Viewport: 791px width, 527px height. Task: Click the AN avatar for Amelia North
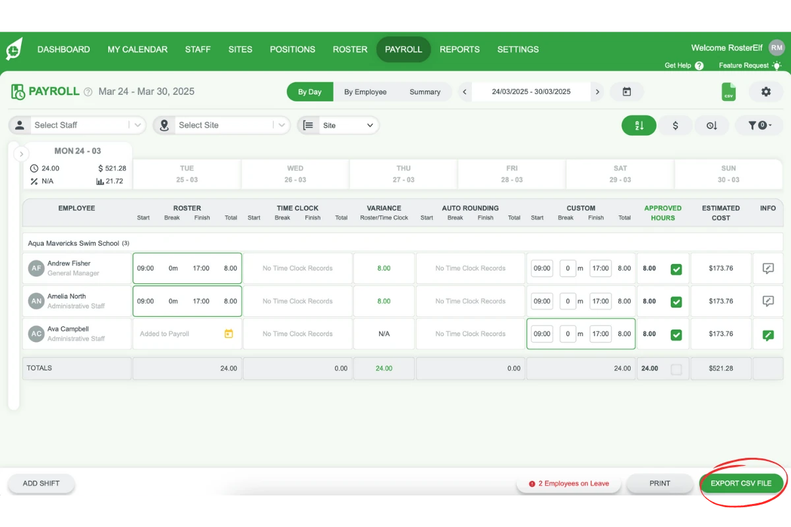click(x=36, y=301)
